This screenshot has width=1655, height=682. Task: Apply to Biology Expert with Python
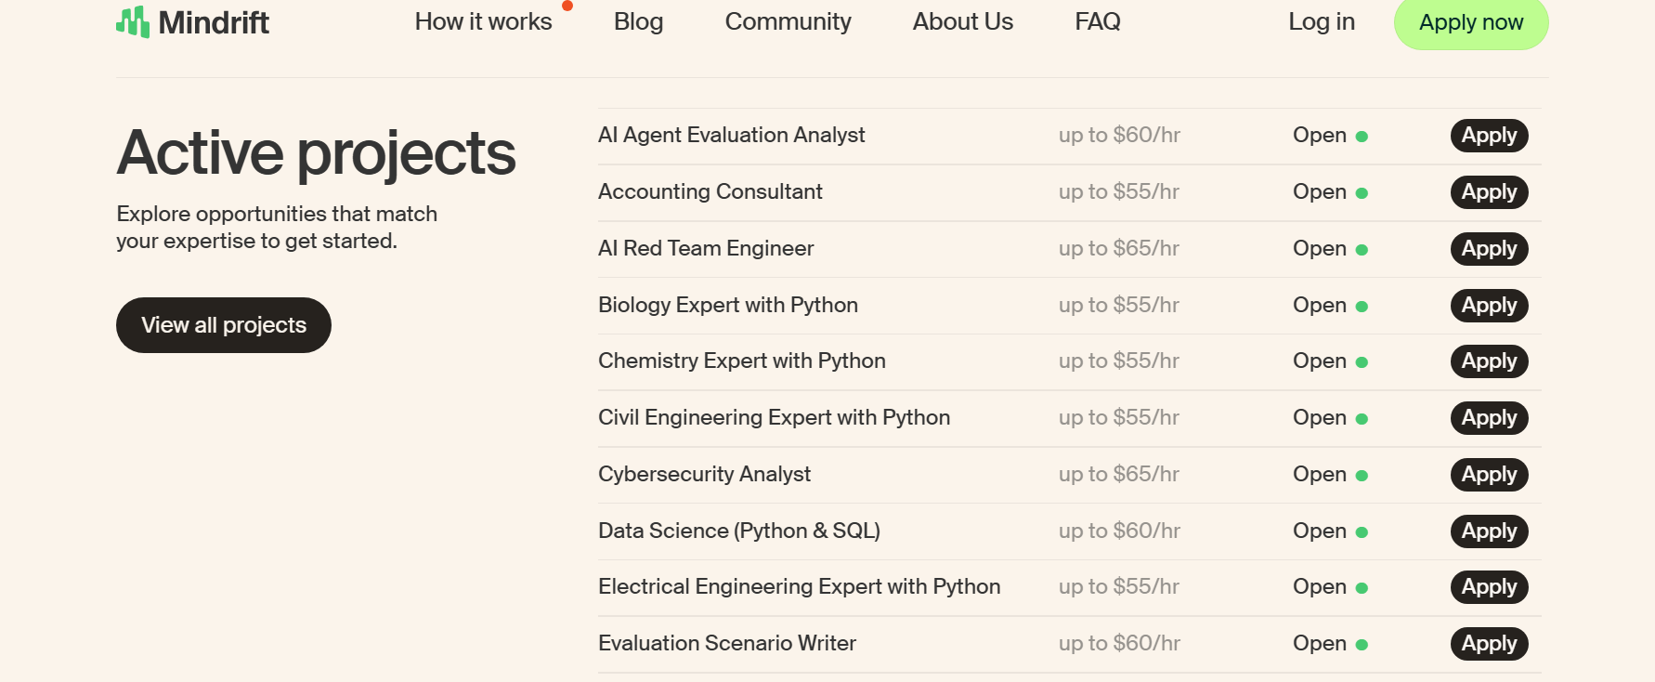(1489, 306)
